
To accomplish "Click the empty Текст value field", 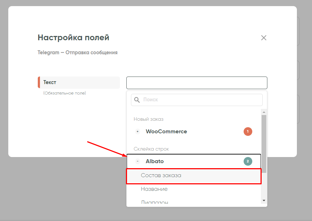I will [x=196, y=83].
